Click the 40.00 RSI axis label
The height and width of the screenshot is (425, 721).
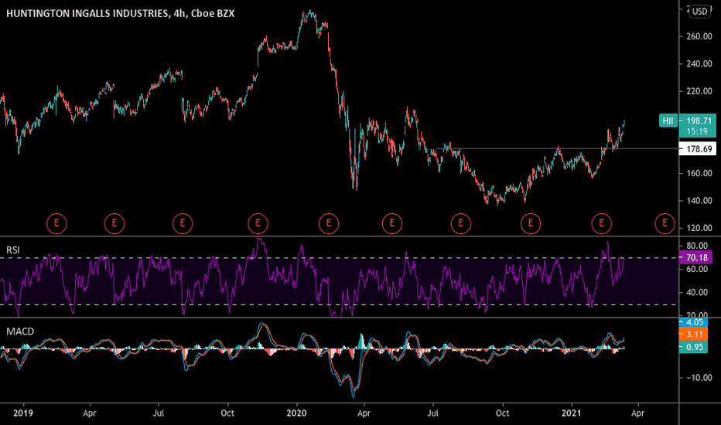coord(697,292)
